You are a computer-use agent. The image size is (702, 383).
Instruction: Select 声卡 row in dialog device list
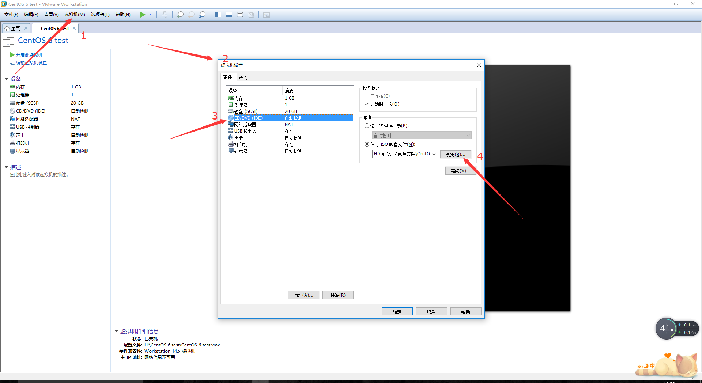pos(290,138)
